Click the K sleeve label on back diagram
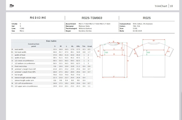182x120 pixels. [x=138, y=46]
